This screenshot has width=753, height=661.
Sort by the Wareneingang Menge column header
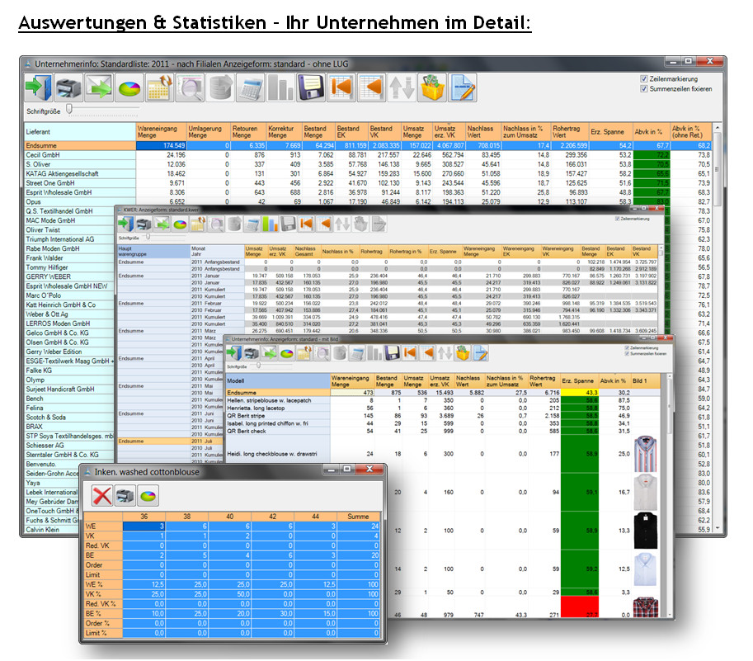point(160,132)
